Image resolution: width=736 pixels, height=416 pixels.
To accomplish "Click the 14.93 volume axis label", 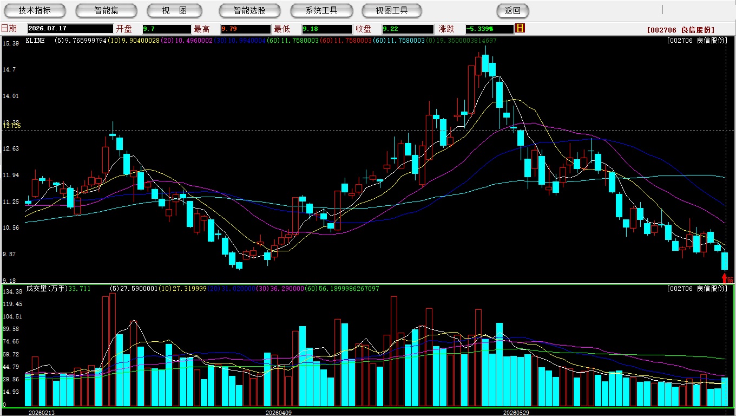I will point(10,392).
